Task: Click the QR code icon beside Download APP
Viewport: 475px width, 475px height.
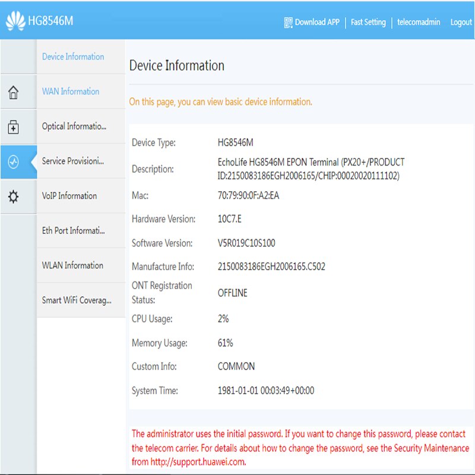Action: [288, 23]
